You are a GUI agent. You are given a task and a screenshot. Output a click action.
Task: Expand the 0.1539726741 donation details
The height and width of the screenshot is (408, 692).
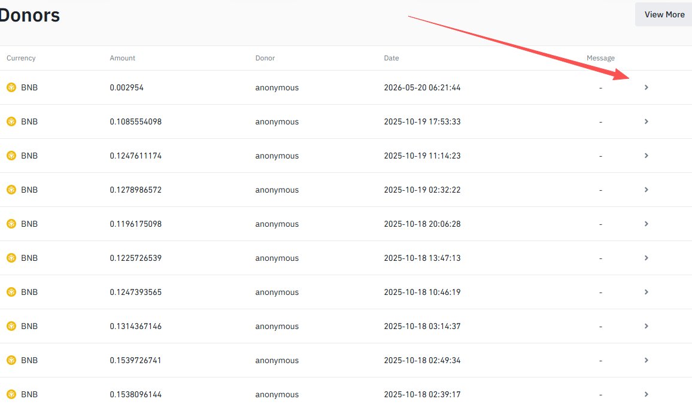pyautogui.click(x=646, y=360)
